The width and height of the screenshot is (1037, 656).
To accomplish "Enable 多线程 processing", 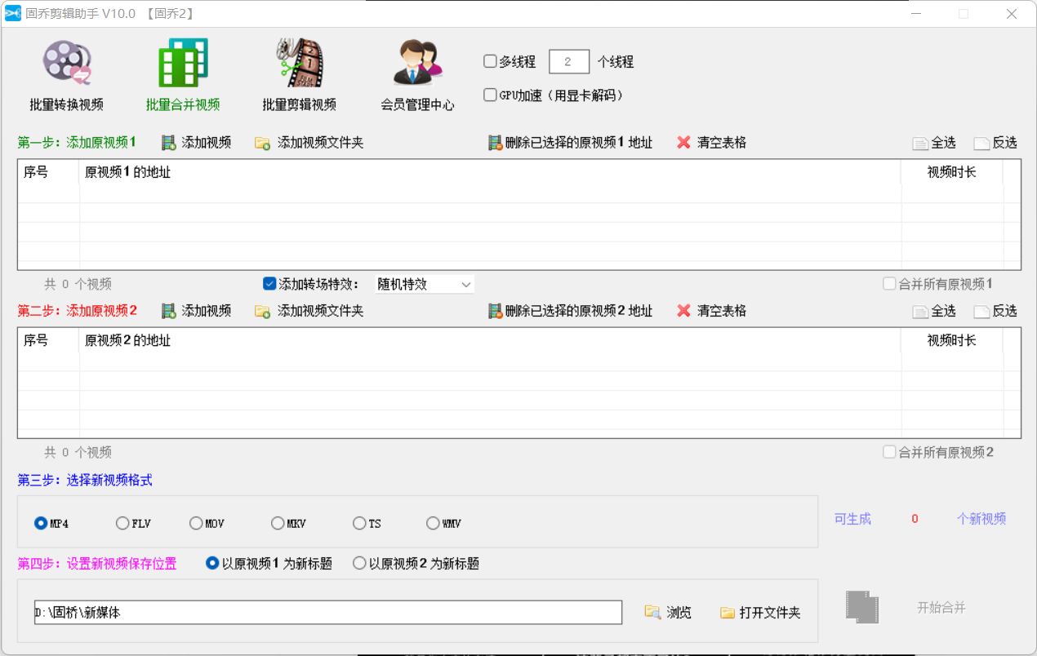I will (x=489, y=60).
